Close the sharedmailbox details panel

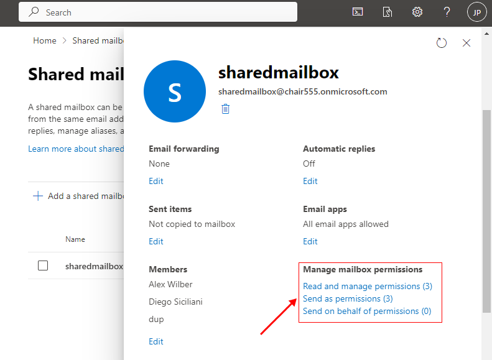pyautogui.click(x=466, y=43)
